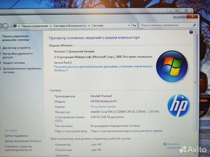Close the Система window
Screen dimensions: 210x157
(192, 16)
